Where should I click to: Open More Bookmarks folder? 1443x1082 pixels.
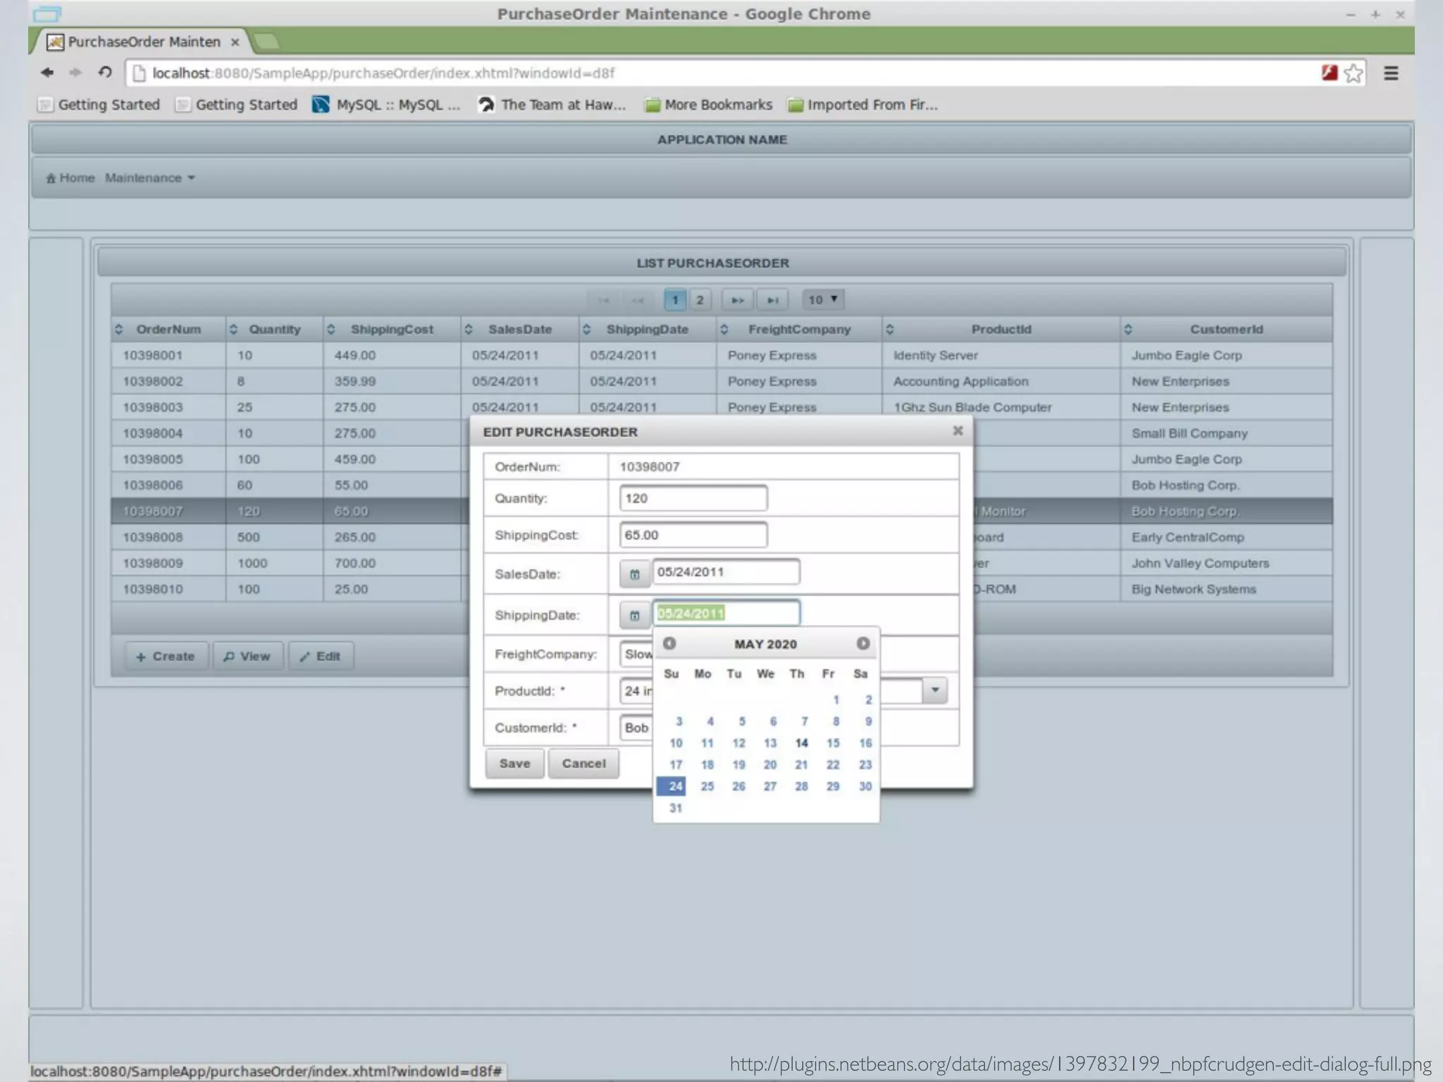tap(709, 105)
